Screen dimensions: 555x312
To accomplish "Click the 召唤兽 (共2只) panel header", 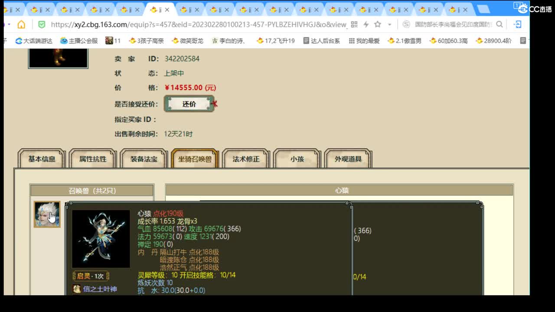I will 92,190.
